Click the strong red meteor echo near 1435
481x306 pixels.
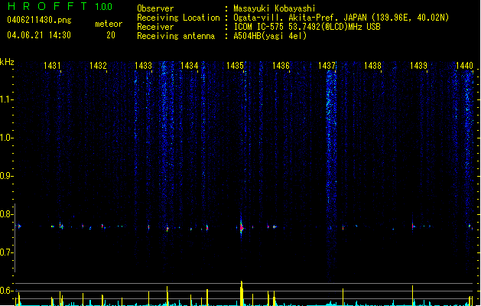[242, 228]
